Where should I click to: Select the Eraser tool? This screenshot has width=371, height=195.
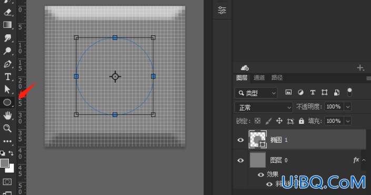click(7, 12)
